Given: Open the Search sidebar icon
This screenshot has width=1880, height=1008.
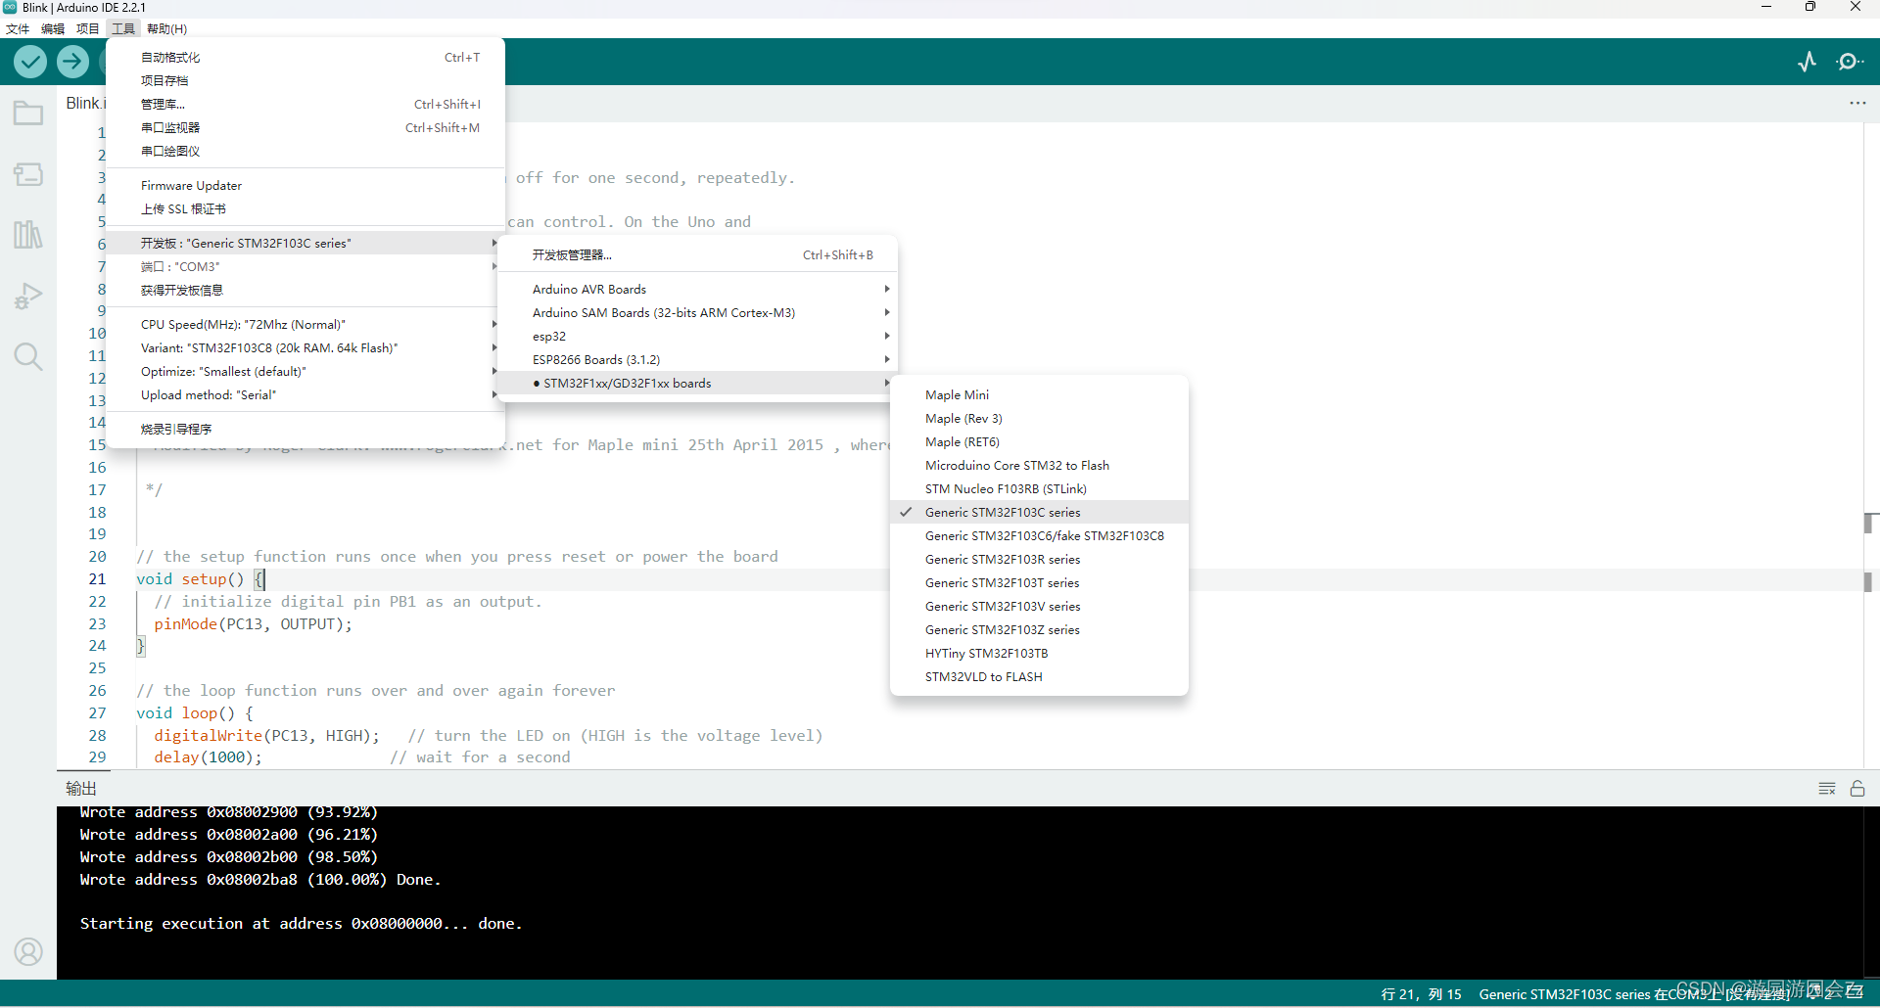Looking at the screenshot, I should click(28, 356).
